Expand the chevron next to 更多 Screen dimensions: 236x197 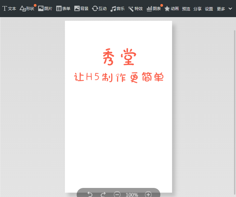pyautogui.click(x=230, y=9)
